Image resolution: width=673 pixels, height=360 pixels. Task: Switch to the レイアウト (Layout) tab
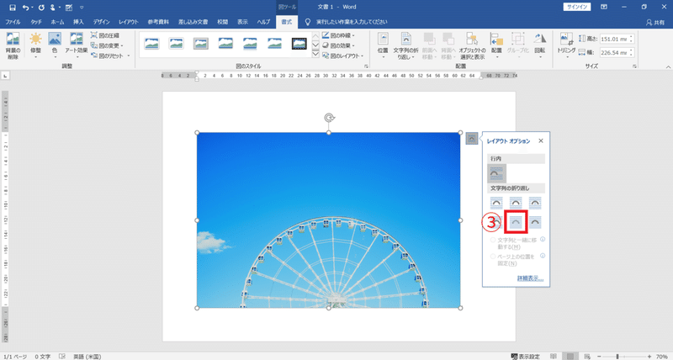point(129,22)
